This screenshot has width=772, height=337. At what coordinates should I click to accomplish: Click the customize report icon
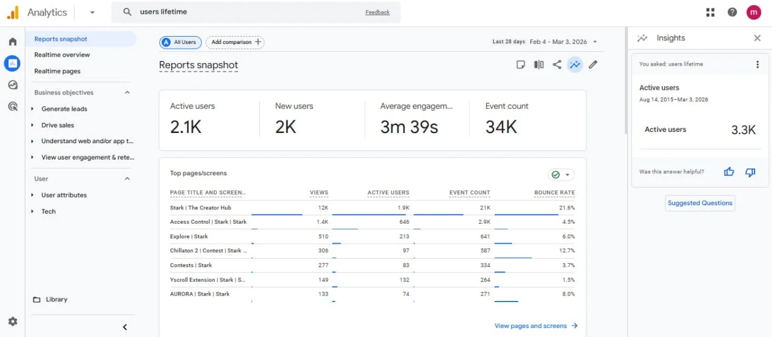pos(521,64)
